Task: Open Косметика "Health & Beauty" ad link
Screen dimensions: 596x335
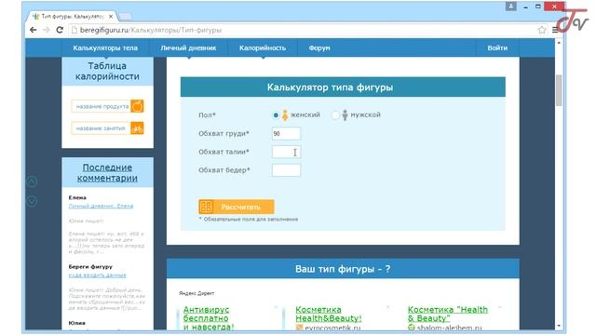Action: coord(448,315)
